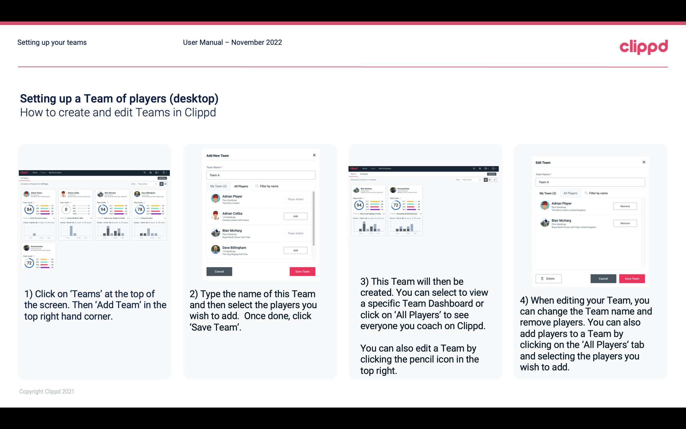The image size is (686, 429).
Task: Click the Add button next to Adrian Coliba
Action: pyautogui.click(x=295, y=216)
